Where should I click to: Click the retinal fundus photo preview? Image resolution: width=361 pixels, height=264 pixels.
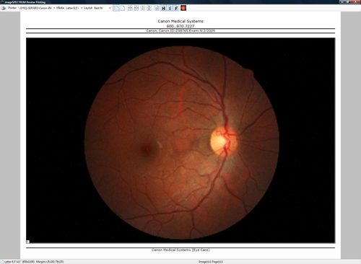(x=180, y=141)
